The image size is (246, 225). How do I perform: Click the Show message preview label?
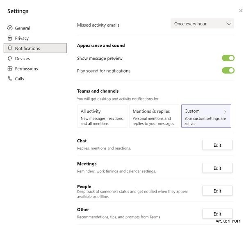(100, 58)
